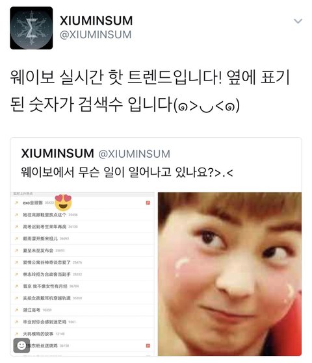Viewport: 312px width, 363px height.
Task: Click the smiley sticker icon on the trend image
Action: [21, 345]
